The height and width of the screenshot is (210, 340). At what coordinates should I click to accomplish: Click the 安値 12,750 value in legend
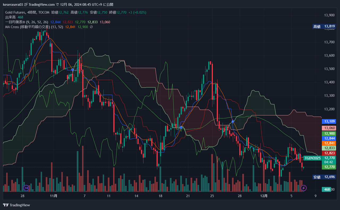pyautogui.click(x=99, y=12)
